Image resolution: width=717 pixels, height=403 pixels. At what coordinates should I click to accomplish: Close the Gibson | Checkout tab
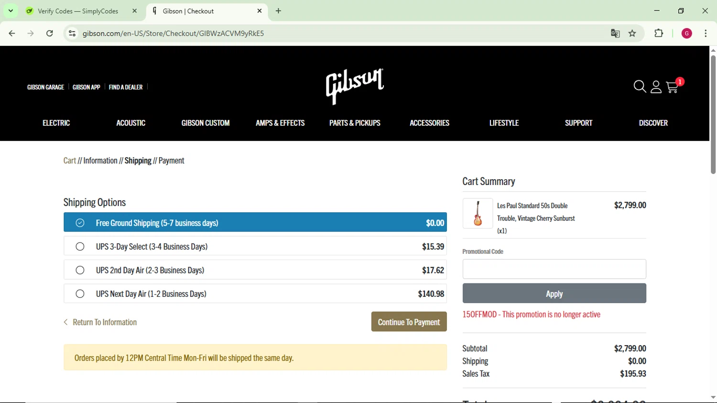tap(260, 11)
